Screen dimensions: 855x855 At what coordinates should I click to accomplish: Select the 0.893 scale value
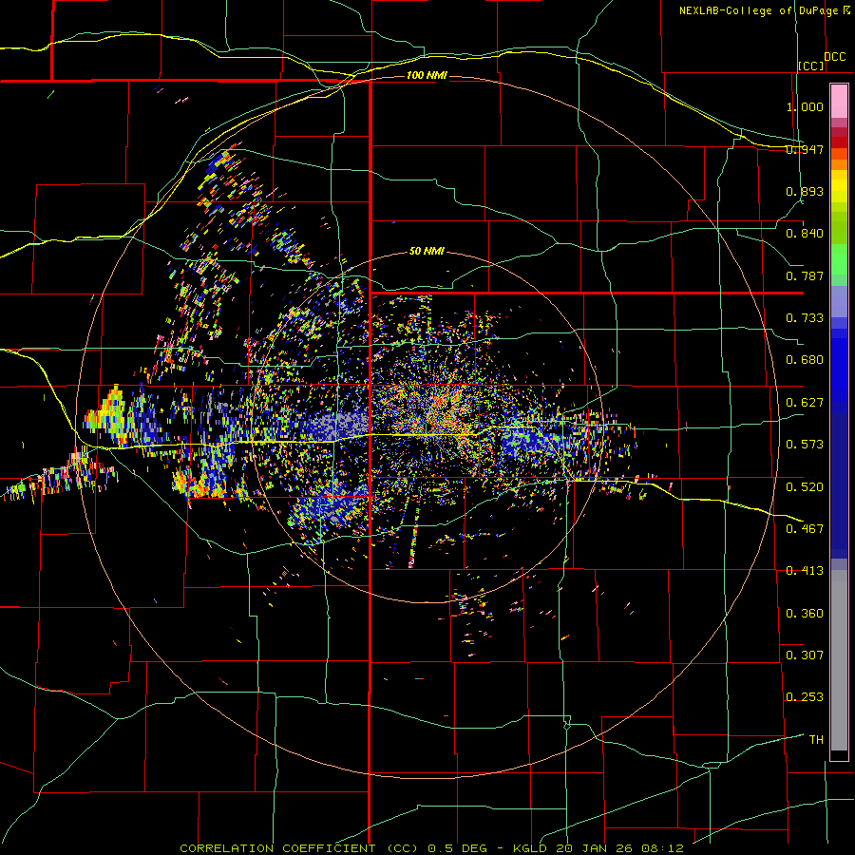[x=805, y=191]
